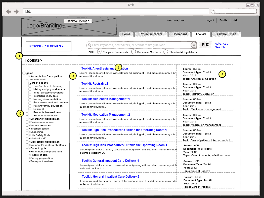Open the Profile link
This screenshot has height=198, width=264.
tap(223, 20)
